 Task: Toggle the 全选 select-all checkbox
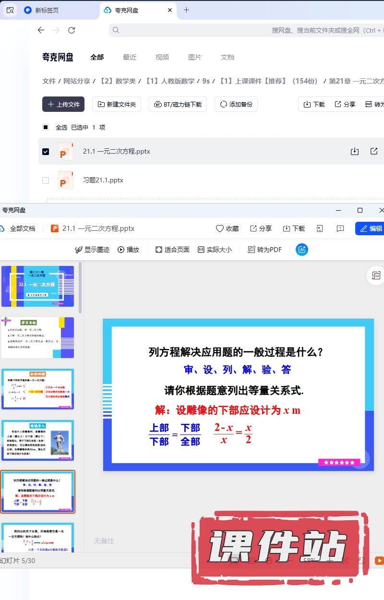46,127
